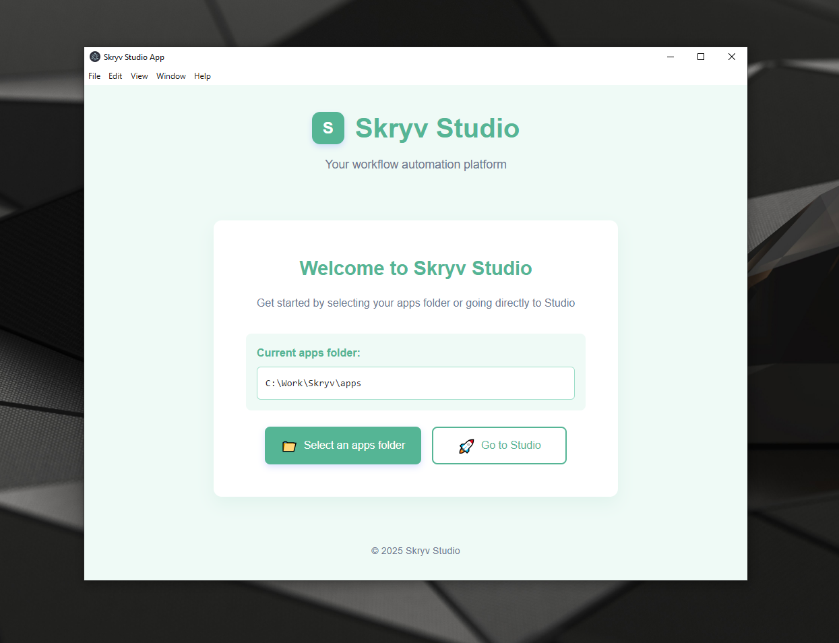Open the View menu
This screenshot has height=643, width=839.
pos(139,76)
